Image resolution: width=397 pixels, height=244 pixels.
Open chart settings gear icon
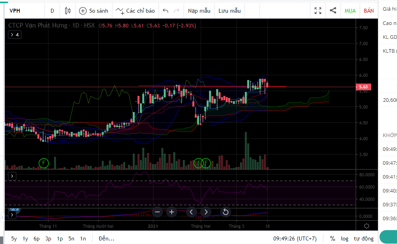tap(367, 226)
